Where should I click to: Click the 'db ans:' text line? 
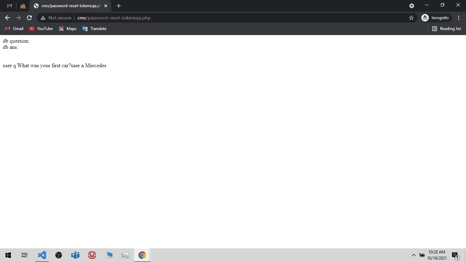point(11,47)
